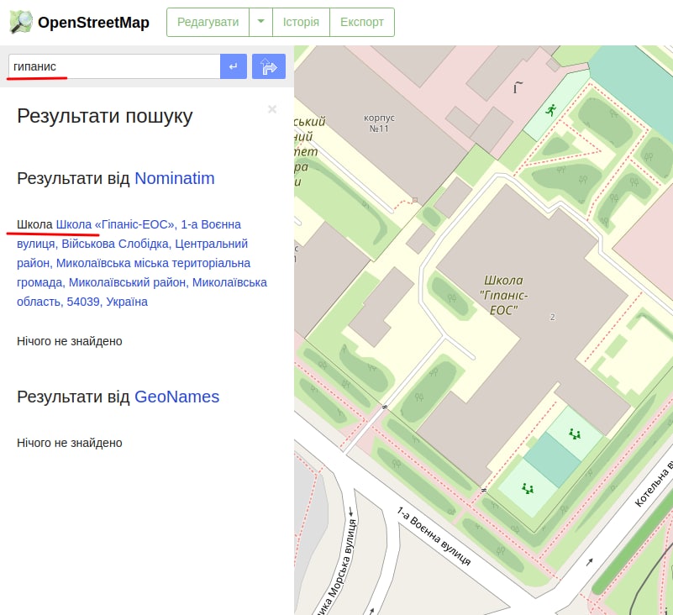Open directions with the route arrows icon
The height and width of the screenshot is (615, 673).
pos(269,66)
